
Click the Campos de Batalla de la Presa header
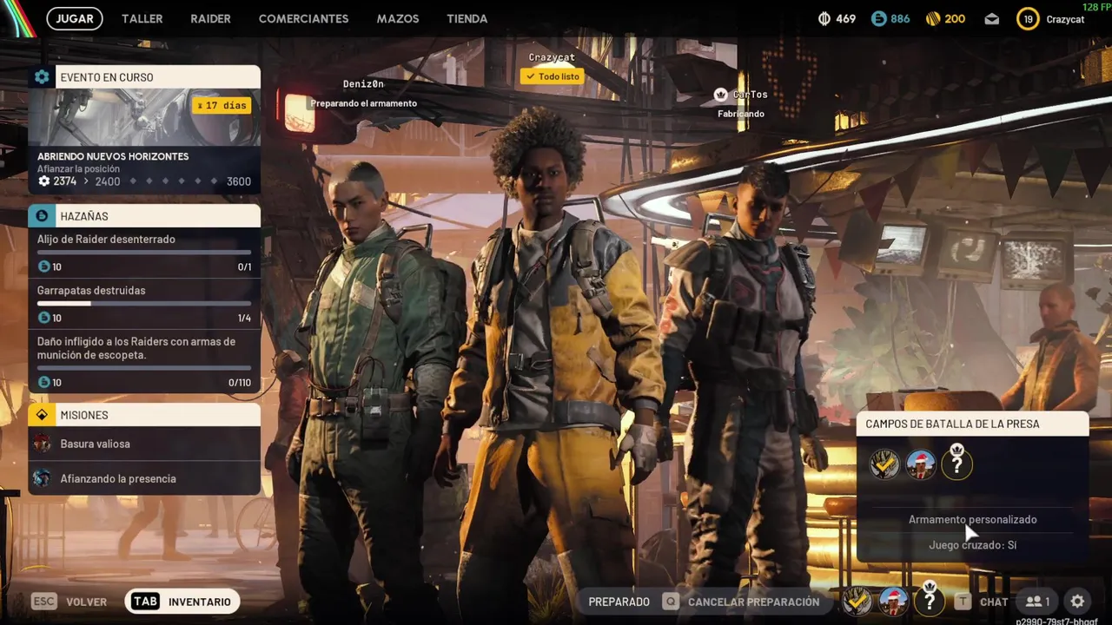(972, 424)
